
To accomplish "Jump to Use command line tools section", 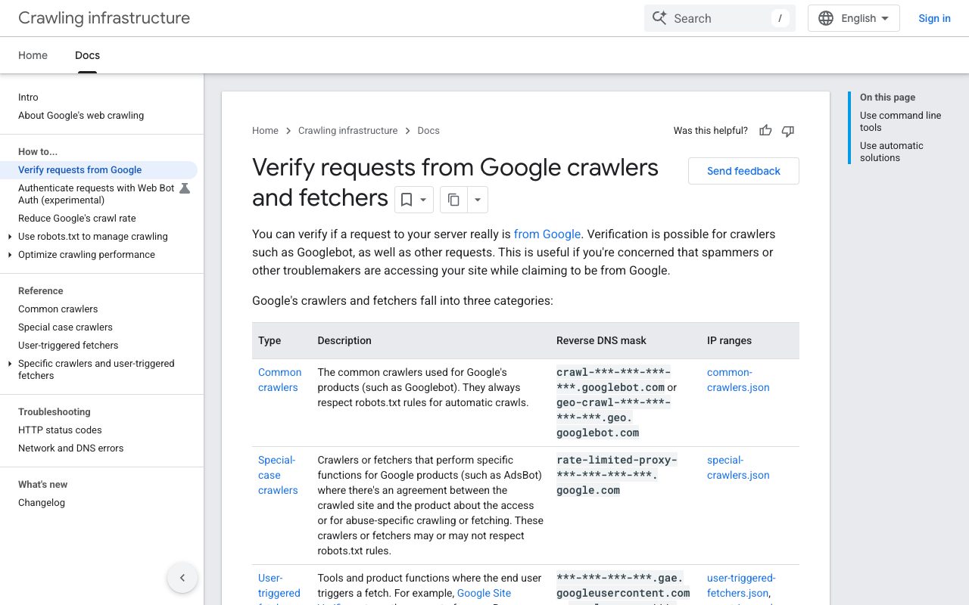I will (x=900, y=122).
